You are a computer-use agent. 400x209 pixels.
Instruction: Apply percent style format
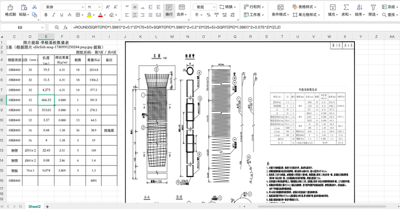click(208, 15)
